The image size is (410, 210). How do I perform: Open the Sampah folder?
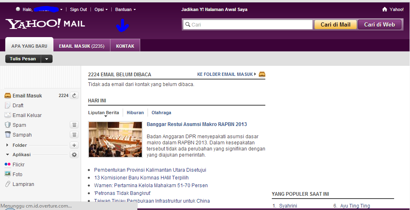pyautogui.click(x=22, y=135)
